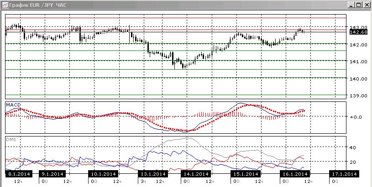Click the DMI indicator label

coord(11,140)
